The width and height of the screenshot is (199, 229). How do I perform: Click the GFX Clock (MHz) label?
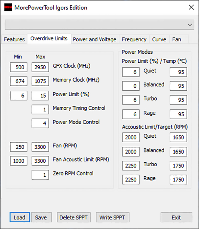(x=71, y=66)
